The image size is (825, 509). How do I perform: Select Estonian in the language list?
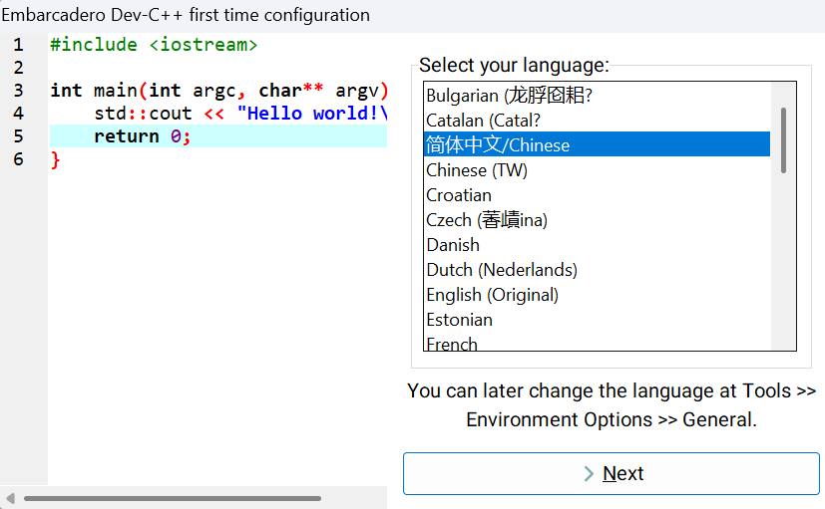click(x=597, y=320)
